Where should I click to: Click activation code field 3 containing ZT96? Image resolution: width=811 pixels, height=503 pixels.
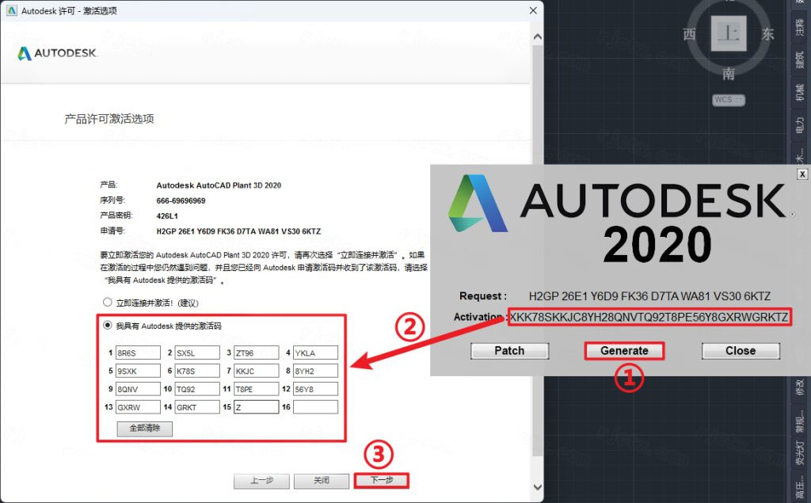pyautogui.click(x=257, y=353)
